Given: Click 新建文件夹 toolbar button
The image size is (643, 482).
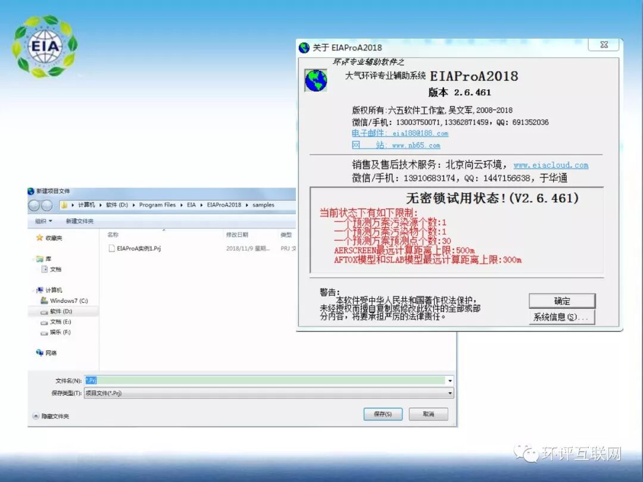Looking at the screenshot, I should [x=80, y=221].
